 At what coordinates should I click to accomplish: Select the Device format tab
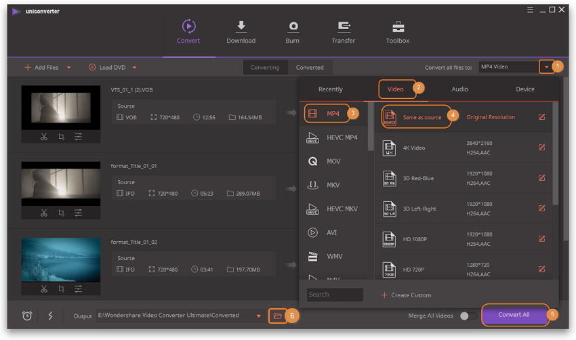coord(525,89)
